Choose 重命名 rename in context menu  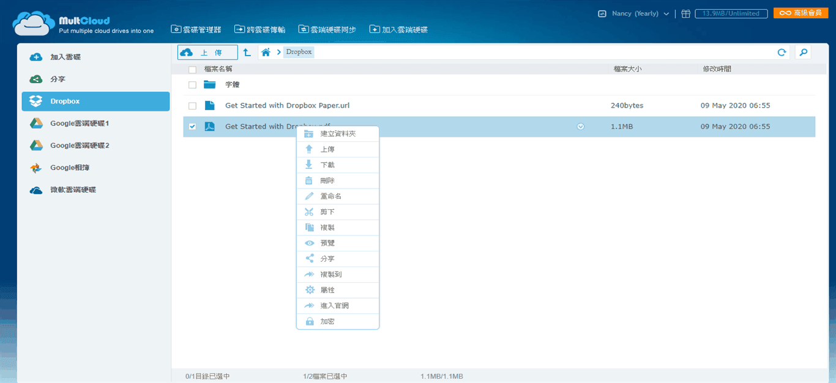pos(338,196)
